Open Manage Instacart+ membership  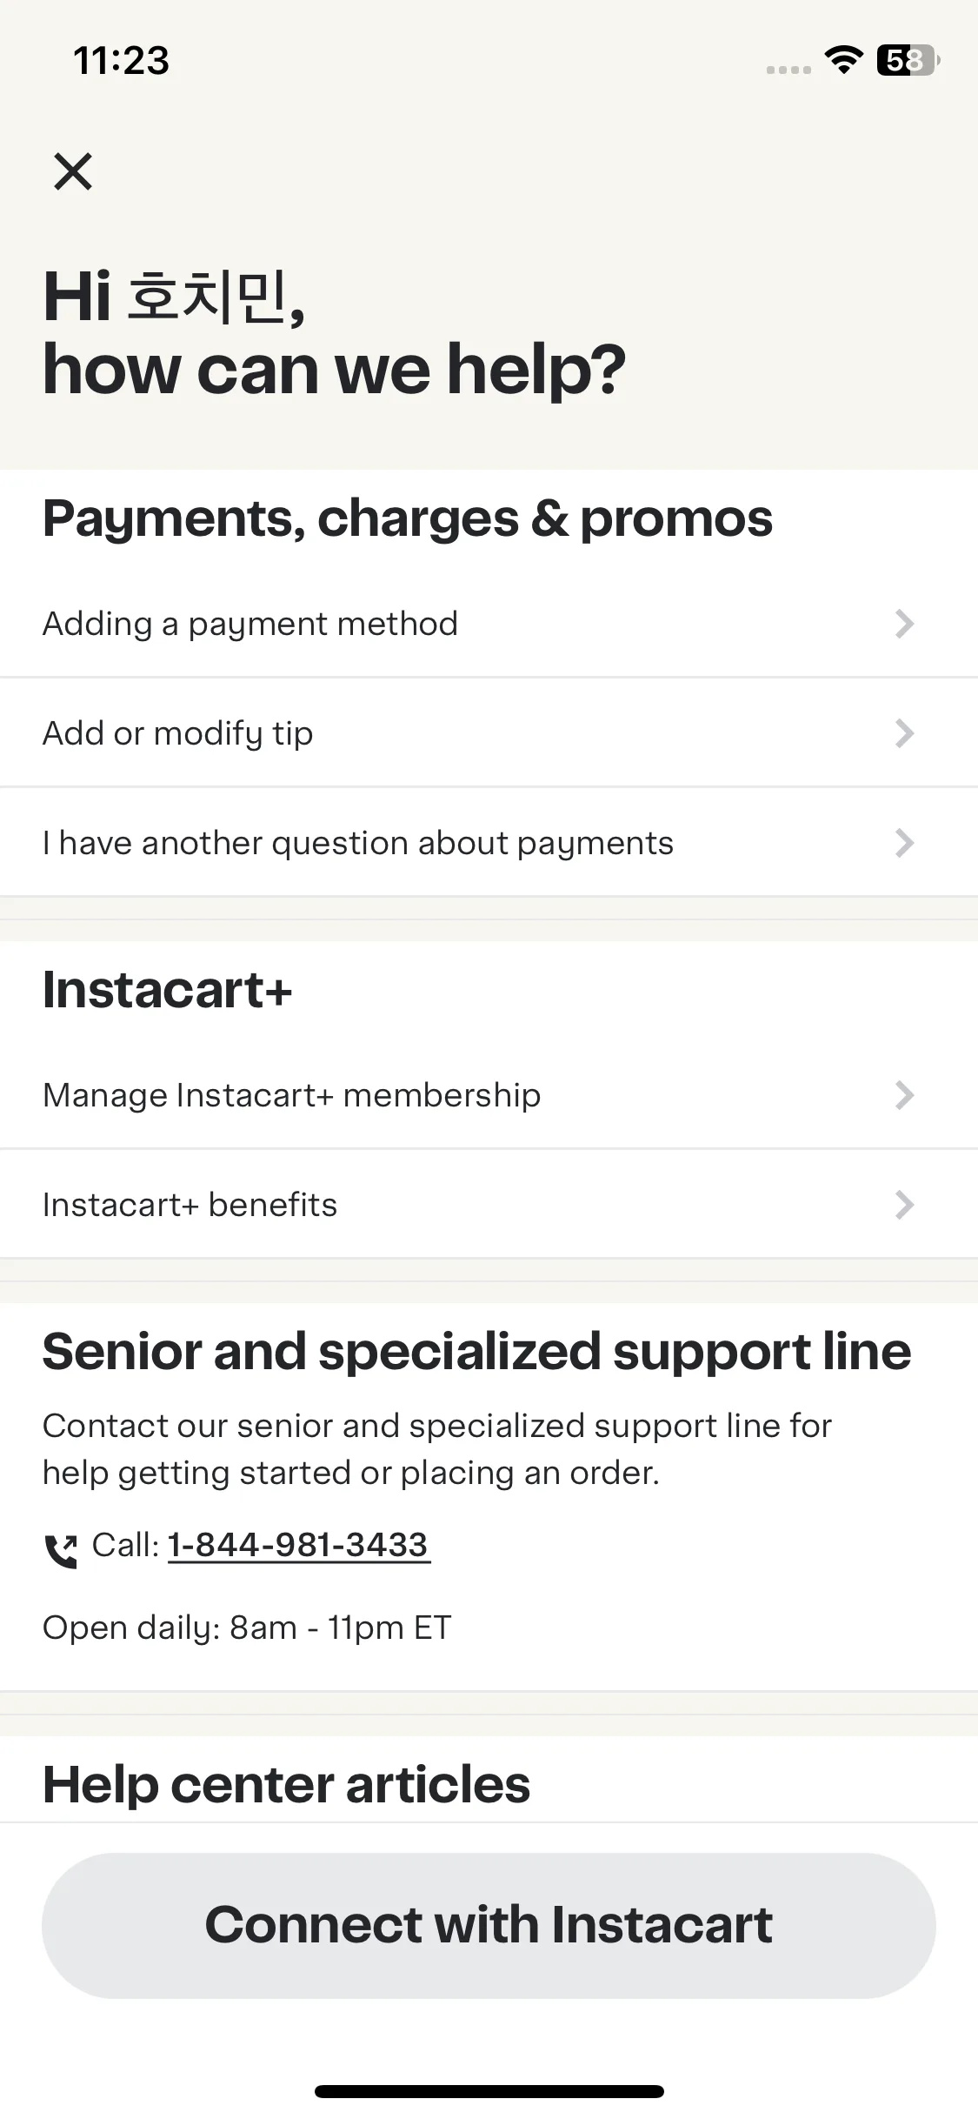click(x=489, y=1095)
